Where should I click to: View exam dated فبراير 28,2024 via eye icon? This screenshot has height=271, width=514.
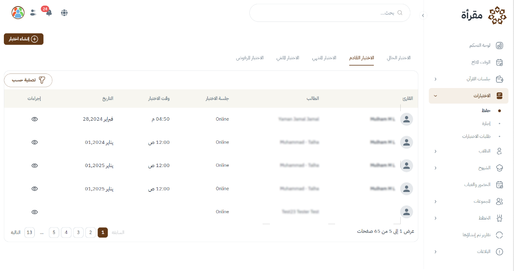click(35, 119)
